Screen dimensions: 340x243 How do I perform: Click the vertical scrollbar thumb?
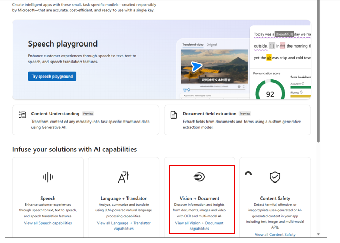pyautogui.click(x=318, y=71)
